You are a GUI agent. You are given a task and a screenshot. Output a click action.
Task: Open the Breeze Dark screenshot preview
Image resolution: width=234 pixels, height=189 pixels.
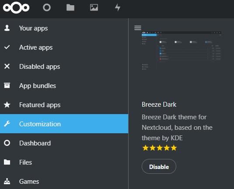coord(182,51)
